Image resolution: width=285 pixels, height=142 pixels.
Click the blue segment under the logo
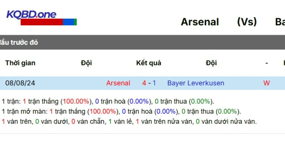[68, 22]
